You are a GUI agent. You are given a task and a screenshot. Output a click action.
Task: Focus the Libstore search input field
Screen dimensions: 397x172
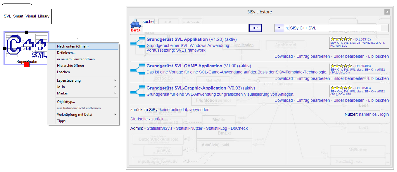pos(195,28)
